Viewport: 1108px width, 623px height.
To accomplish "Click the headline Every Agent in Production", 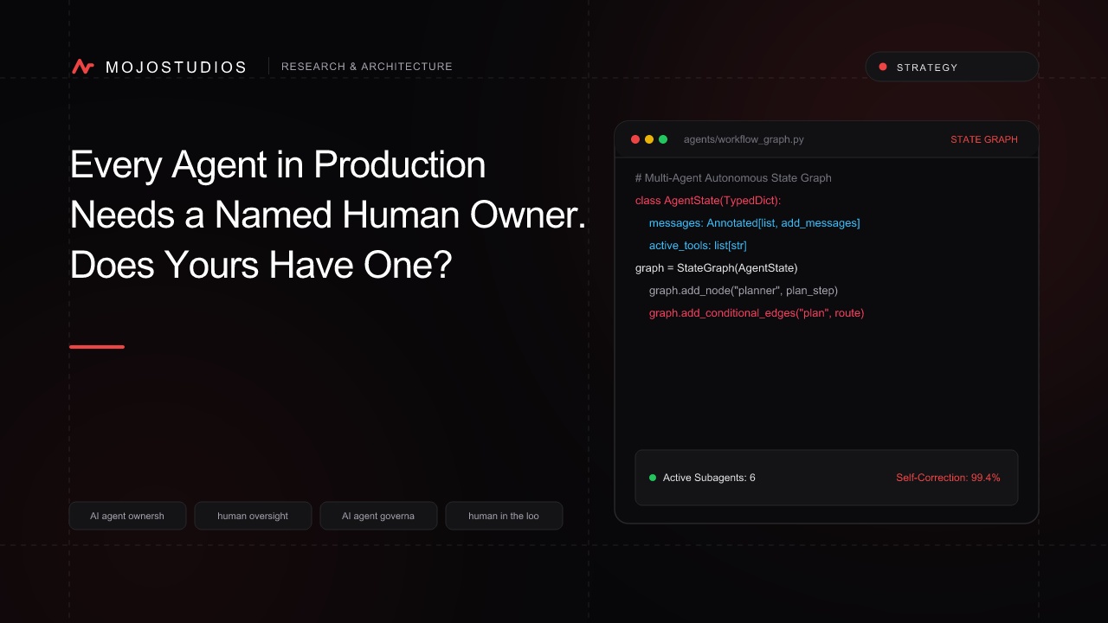I will point(278,164).
